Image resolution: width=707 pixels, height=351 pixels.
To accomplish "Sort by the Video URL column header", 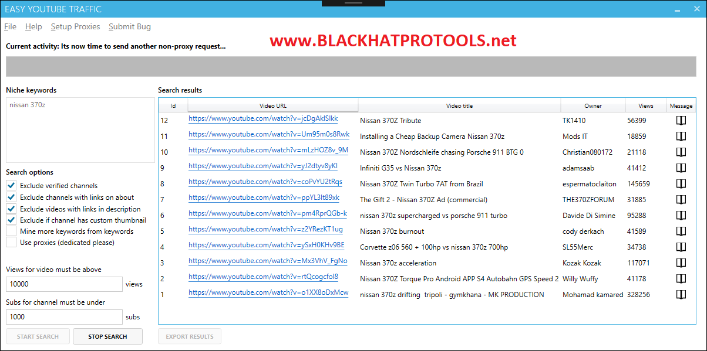I will [x=273, y=105].
